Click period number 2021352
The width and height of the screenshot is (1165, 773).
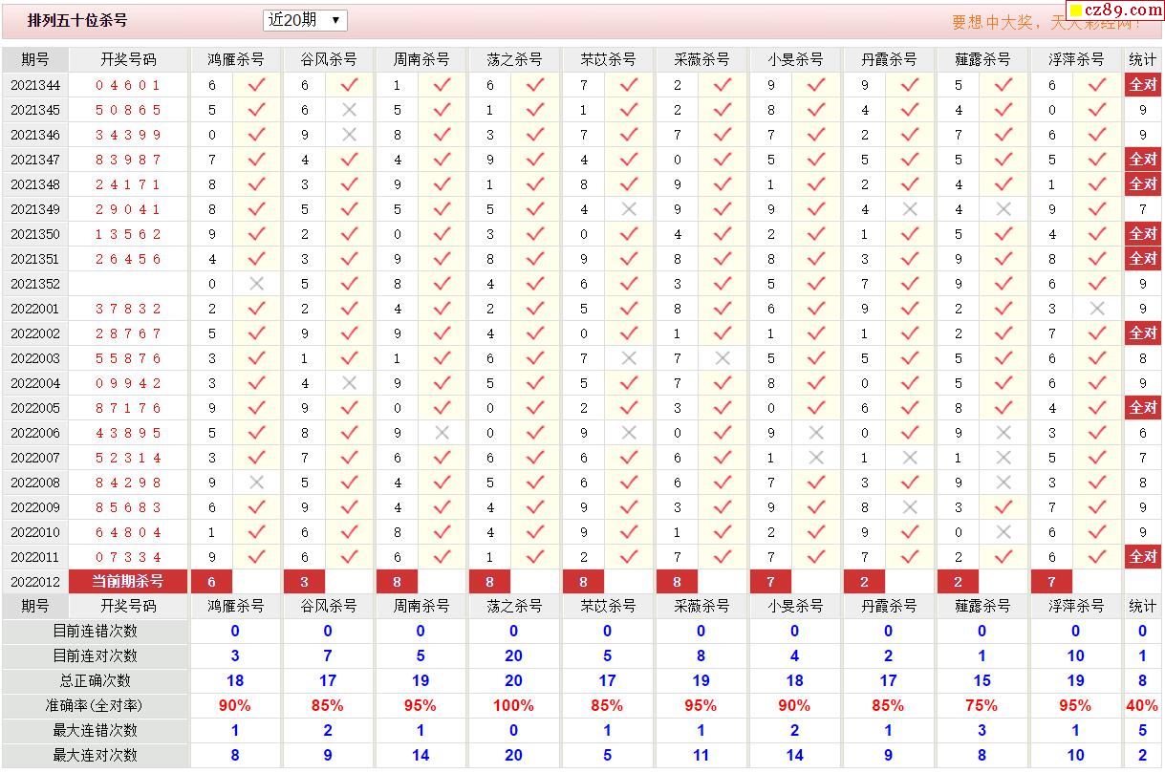pyautogui.click(x=35, y=284)
